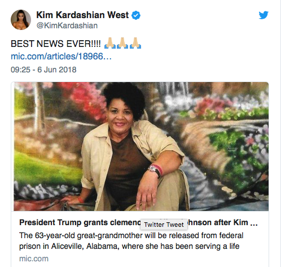Open the Kim Kardashian West display name
The width and height of the screenshot is (281, 267).
click(82, 15)
